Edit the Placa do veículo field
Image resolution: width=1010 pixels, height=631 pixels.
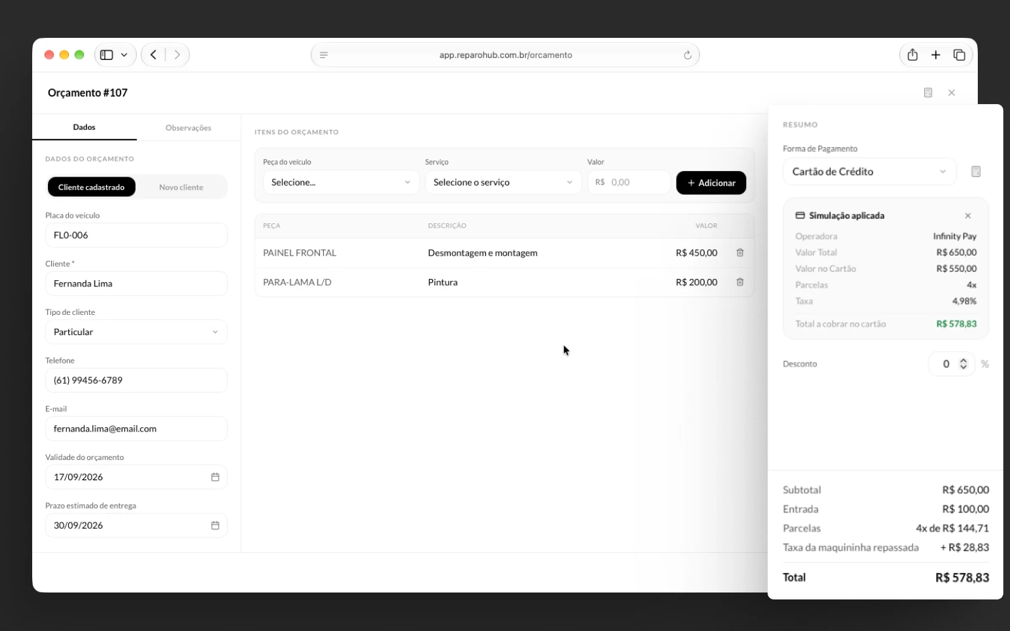coord(136,235)
